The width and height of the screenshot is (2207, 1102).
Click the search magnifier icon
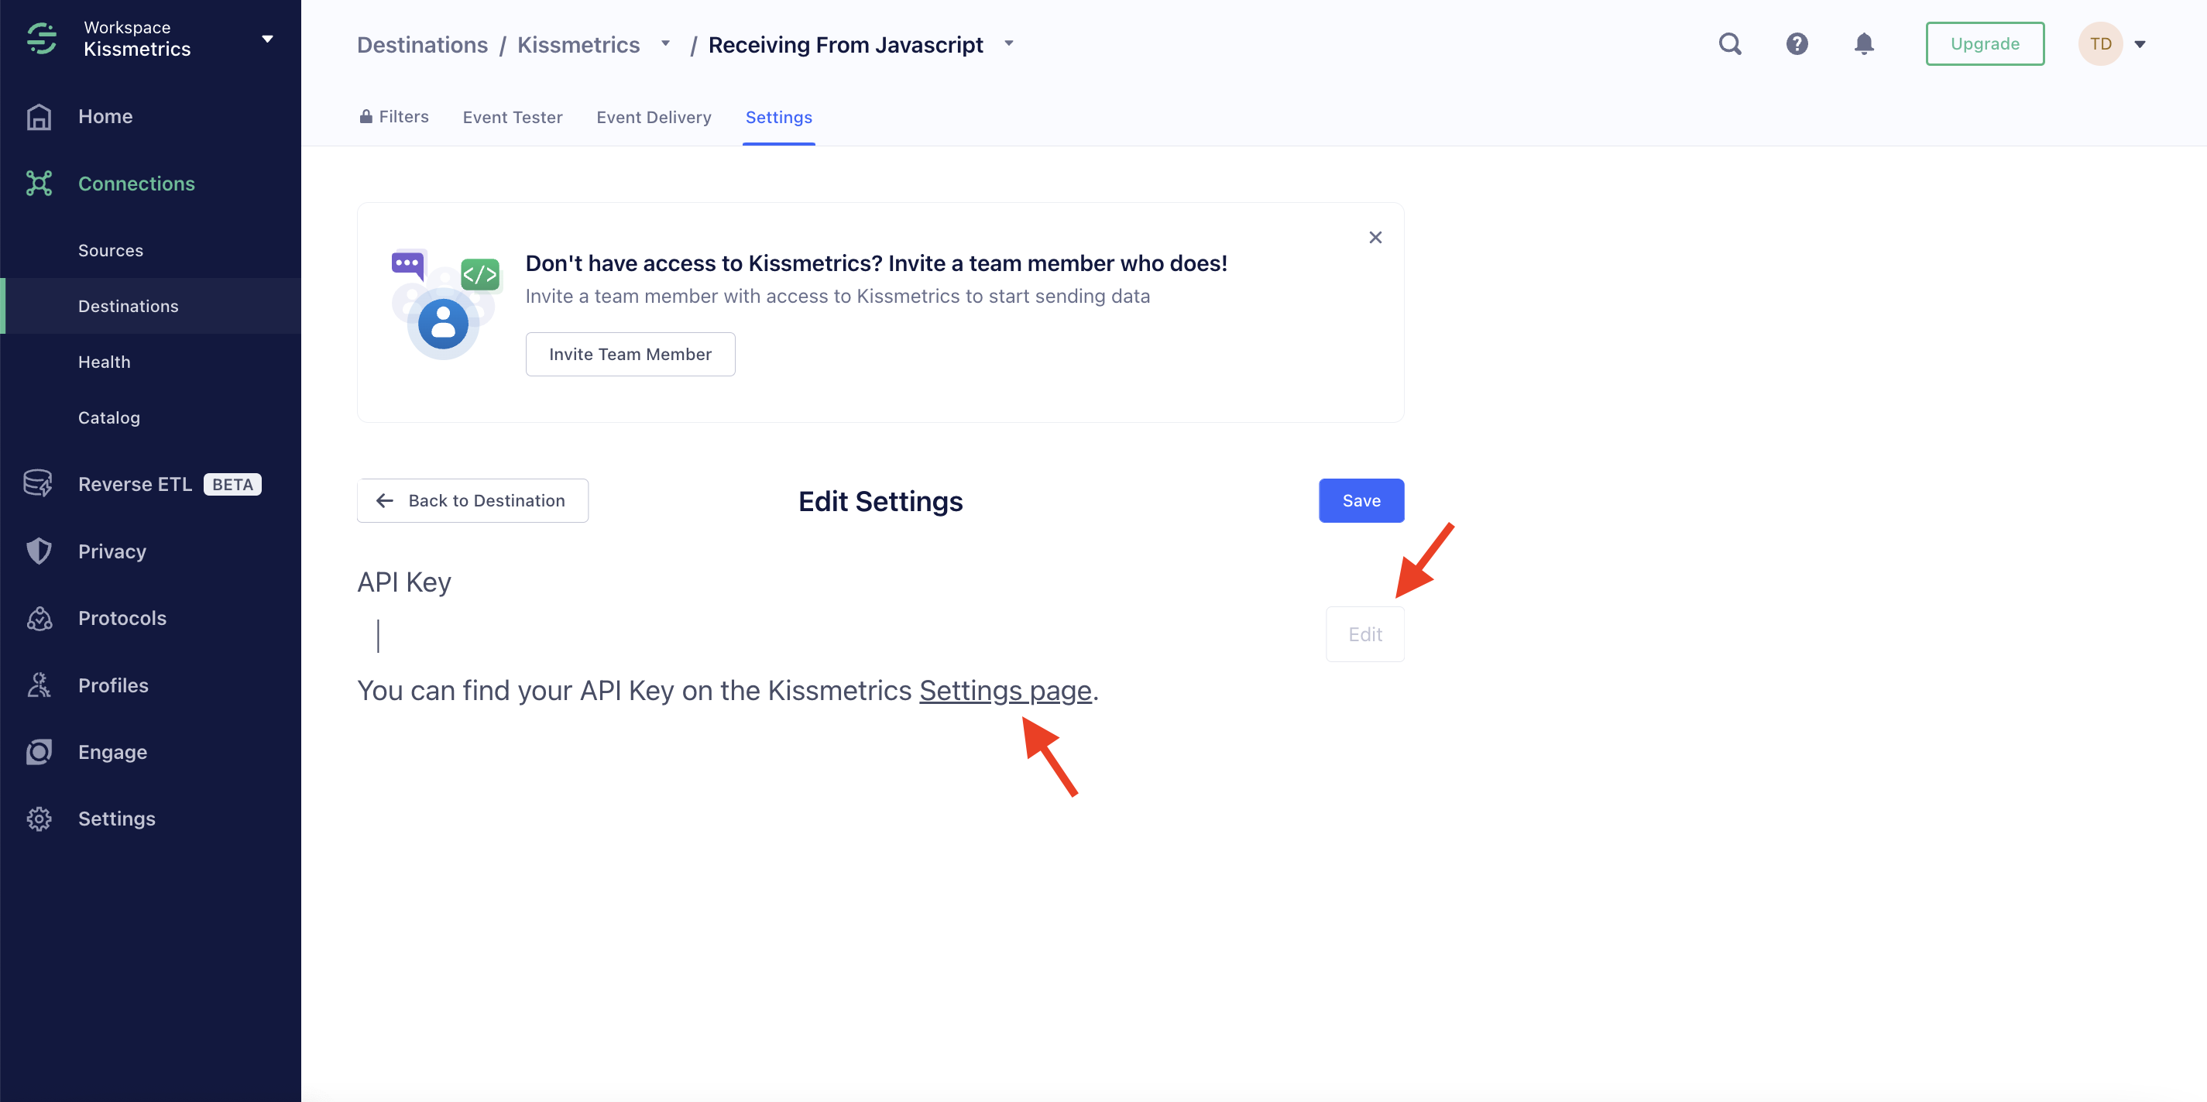tap(1730, 43)
